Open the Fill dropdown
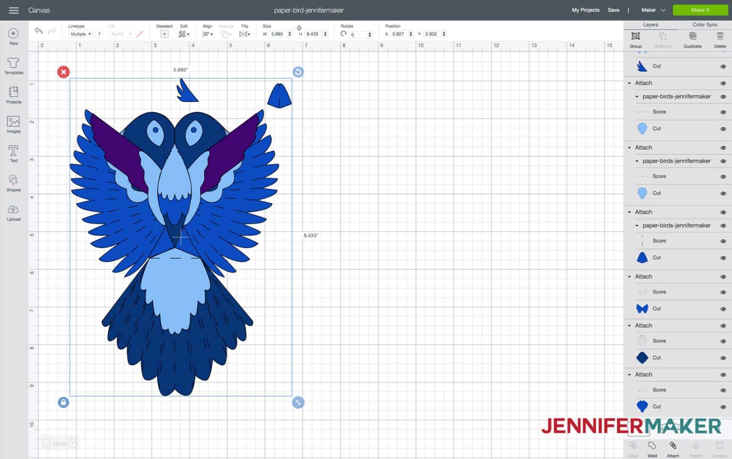The height and width of the screenshot is (459, 732). [121, 34]
